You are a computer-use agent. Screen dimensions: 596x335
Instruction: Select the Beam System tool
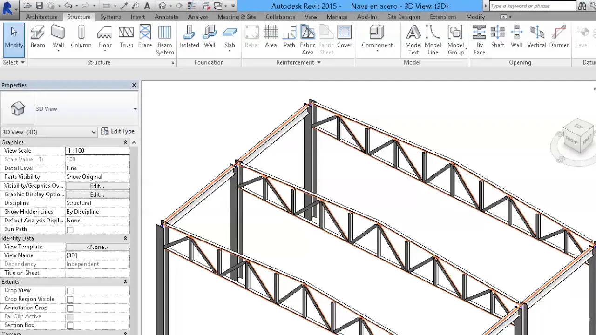(165, 40)
